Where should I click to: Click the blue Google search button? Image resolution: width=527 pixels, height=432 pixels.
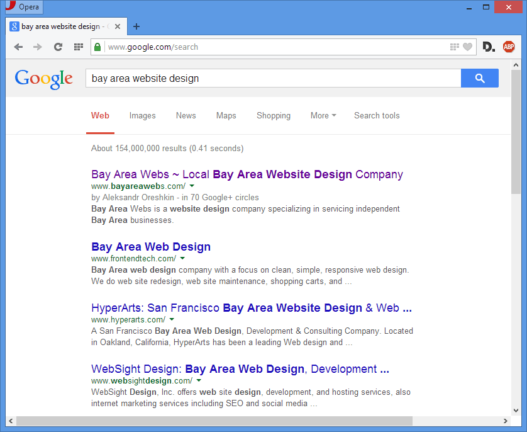[x=480, y=78]
